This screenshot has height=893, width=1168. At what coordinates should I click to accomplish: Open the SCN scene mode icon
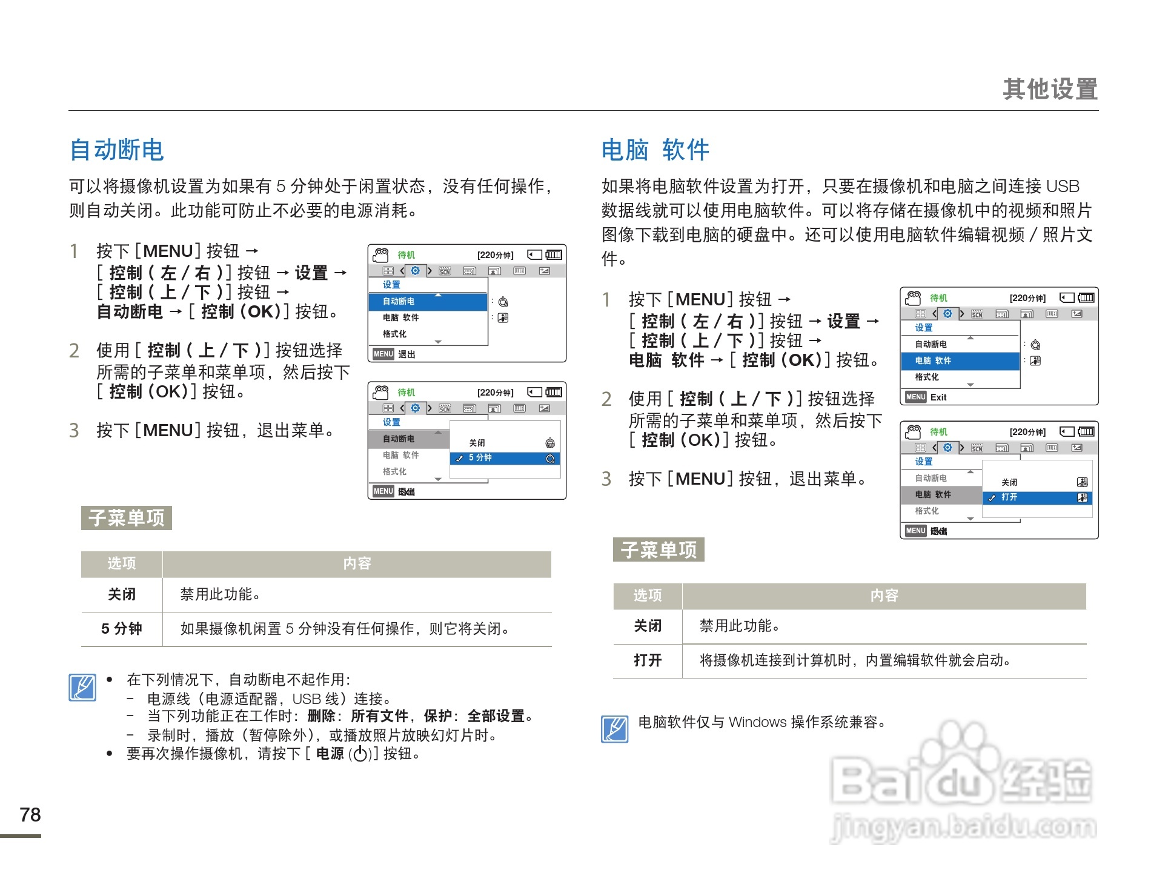click(x=445, y=271)
